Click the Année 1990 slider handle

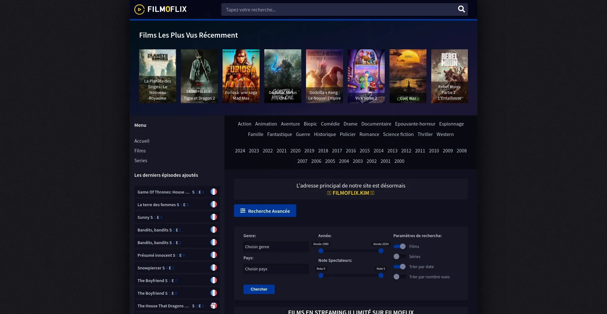321,251
